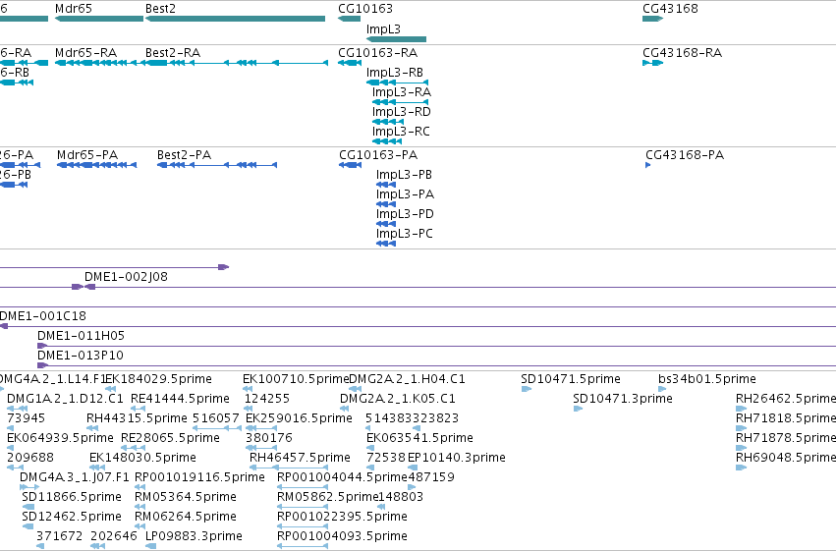
Task: Select EST RH69048.5prime
Action: tap(741, 468)
